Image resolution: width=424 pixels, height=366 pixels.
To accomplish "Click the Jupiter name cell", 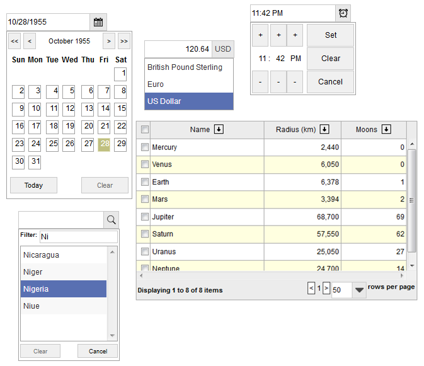I will point(207,217).
